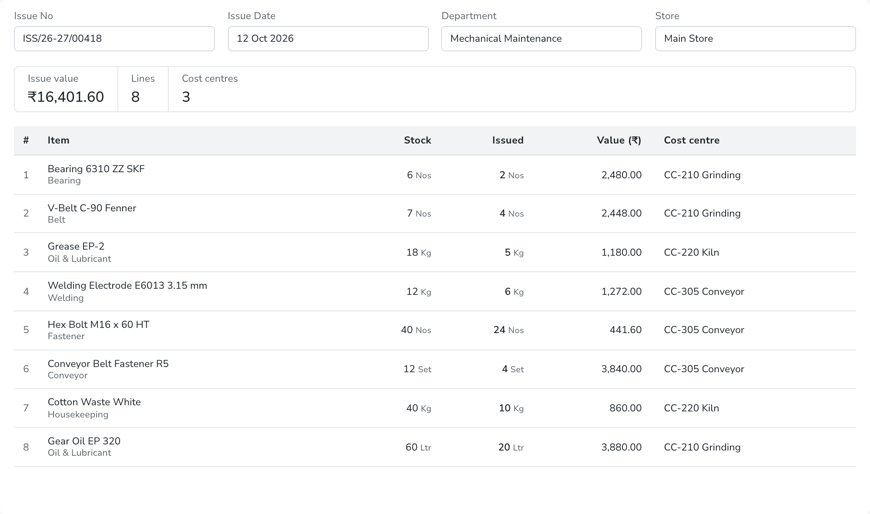Click stock 60 Ltr for Gear Oil
Screen dimensions: 870x514
click(418, 447)
